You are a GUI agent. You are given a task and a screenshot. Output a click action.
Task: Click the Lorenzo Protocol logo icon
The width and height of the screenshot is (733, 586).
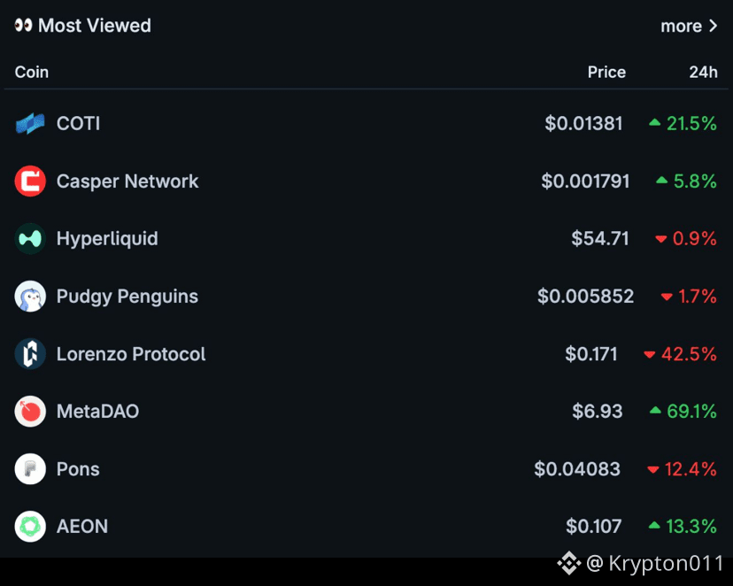point(30,354)
